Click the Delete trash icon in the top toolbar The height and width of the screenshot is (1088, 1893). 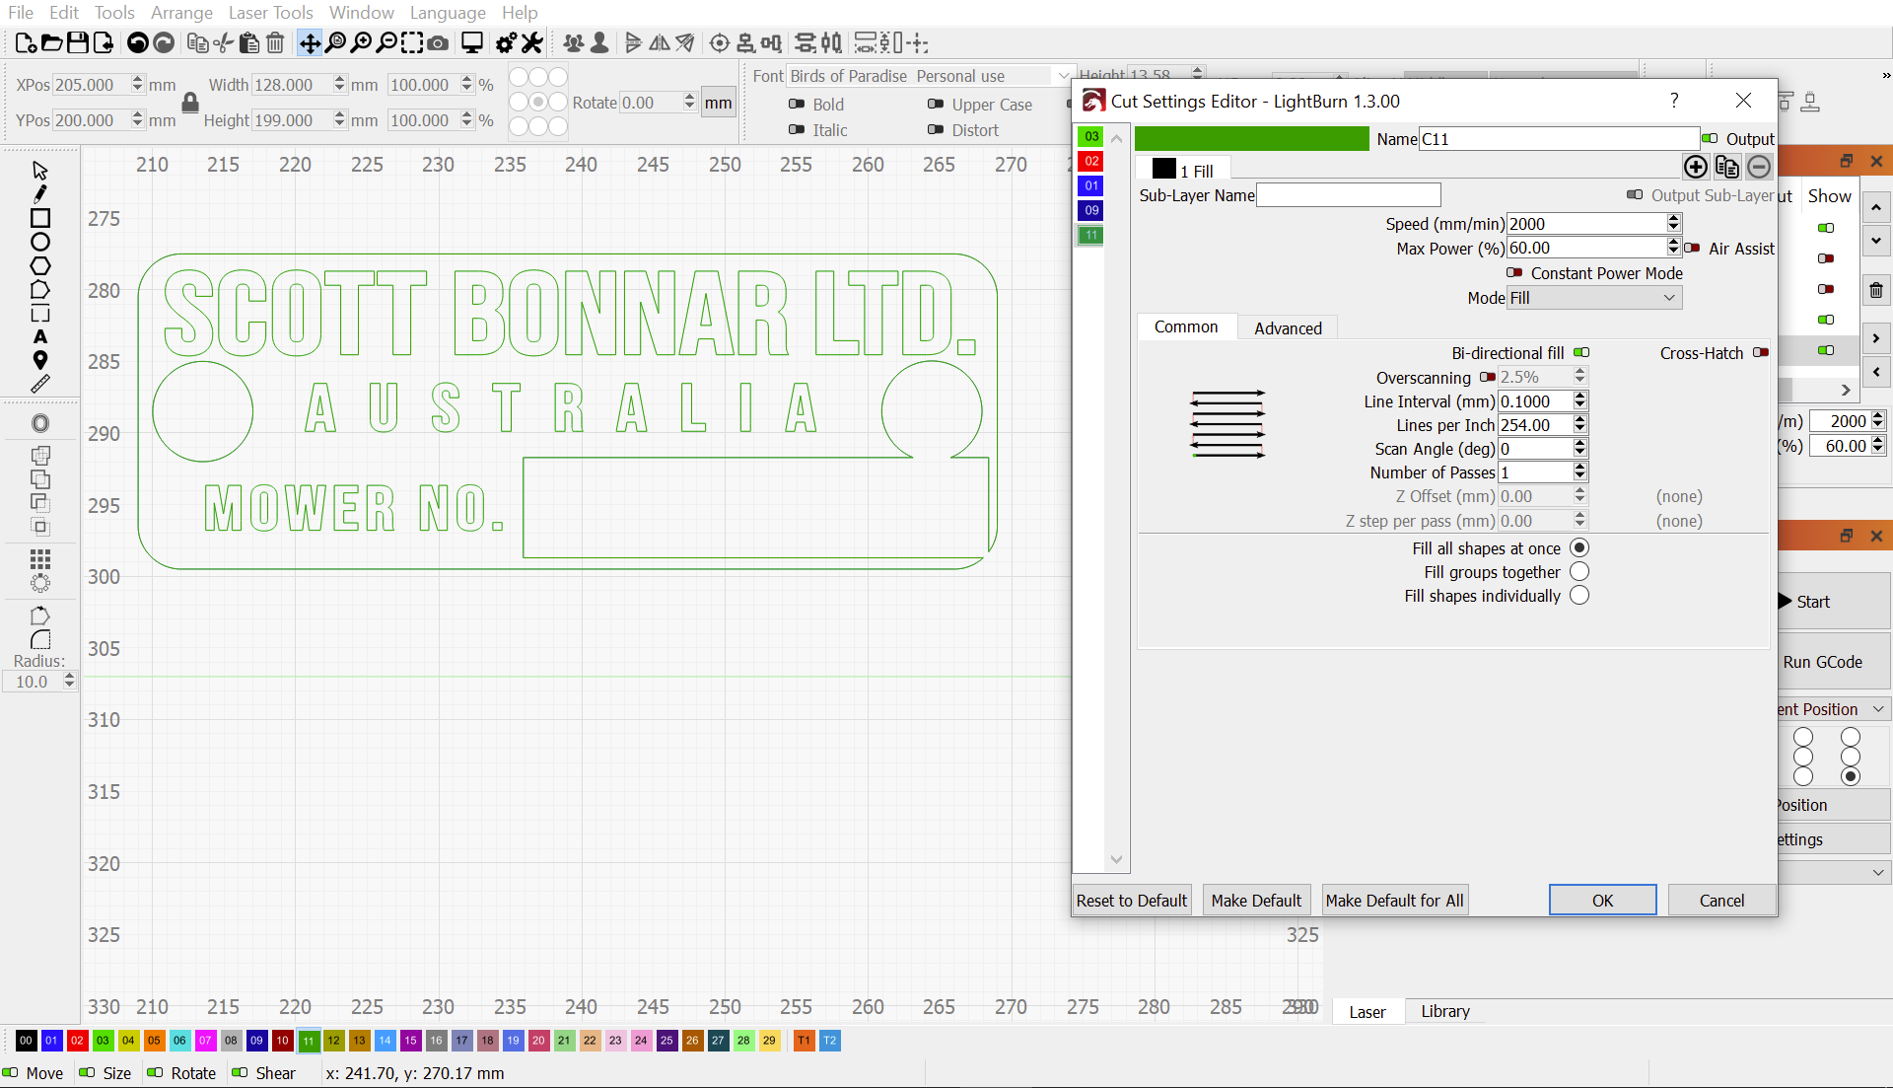pos(275,43)
